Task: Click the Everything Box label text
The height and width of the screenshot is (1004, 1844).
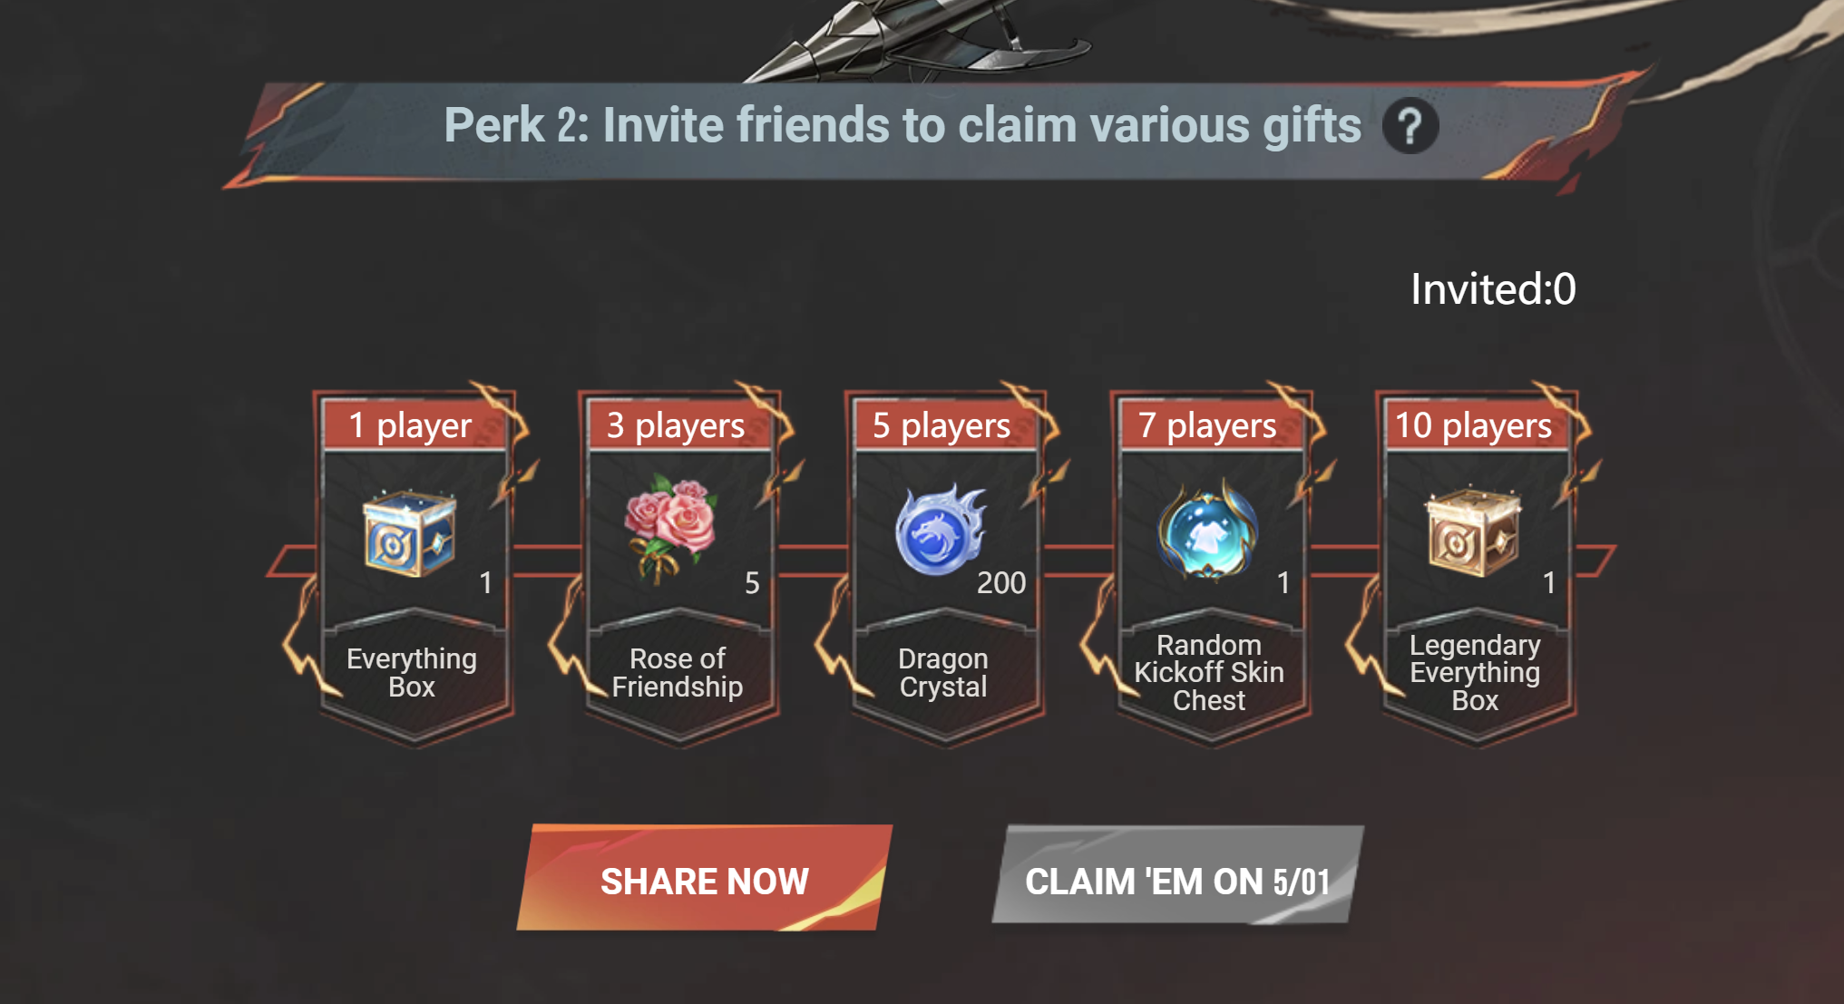Action: (412, 672)
